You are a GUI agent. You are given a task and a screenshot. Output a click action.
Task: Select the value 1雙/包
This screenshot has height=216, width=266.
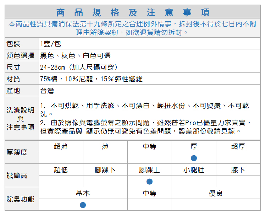(51, 44)
